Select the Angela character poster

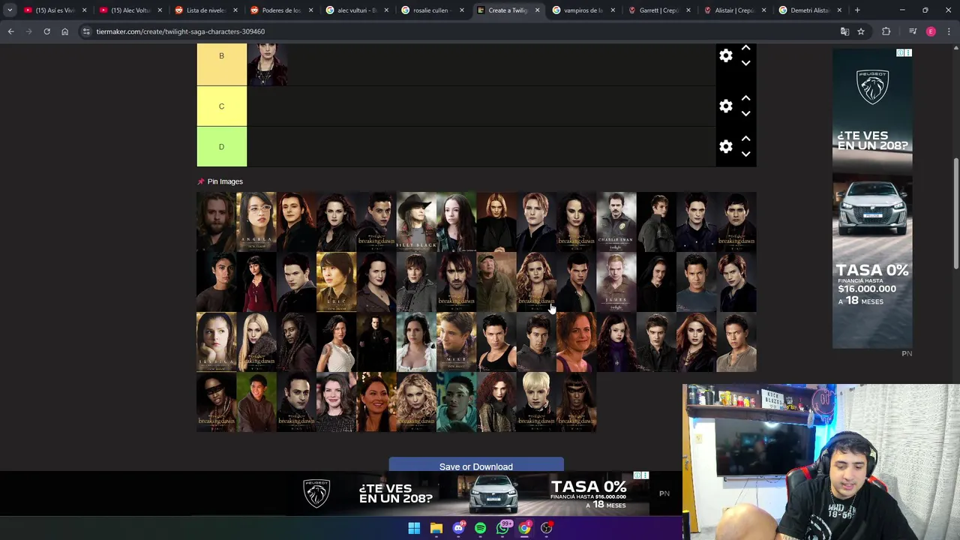click(256, 221)
